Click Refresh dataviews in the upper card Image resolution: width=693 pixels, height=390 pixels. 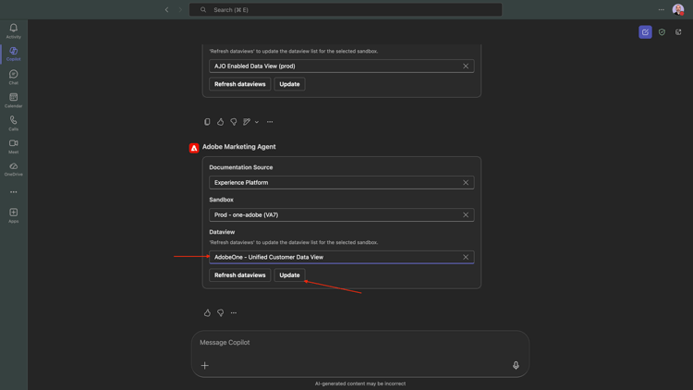(x=240, y=84)
